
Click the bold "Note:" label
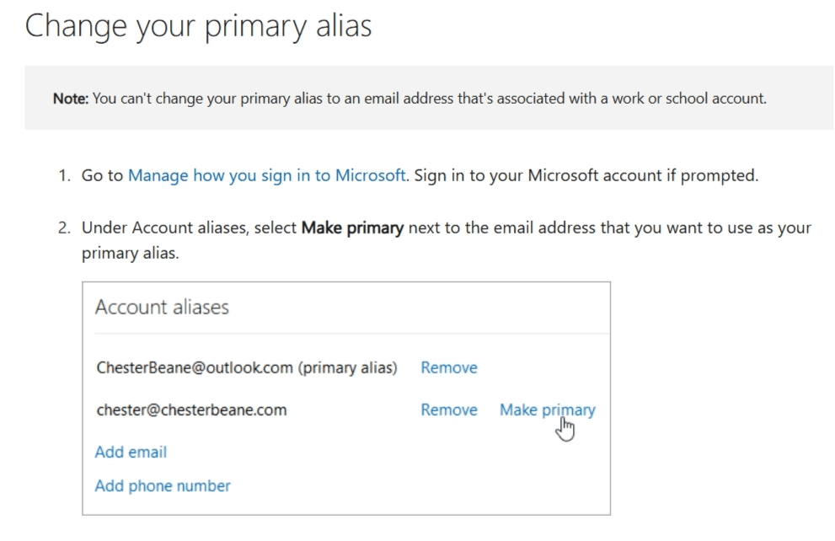pos(70,99)
